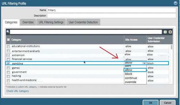Uncheck the gambling category checkbox
Viewport: 180px width, 105px height.
pyautogui.click(x=8, y=63)
